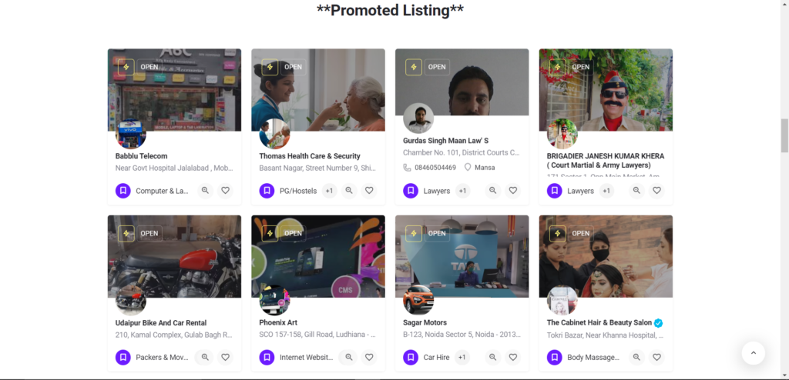Open the Babblu Telecom listing title
789x380 pixels.
(x=142, y=156)
